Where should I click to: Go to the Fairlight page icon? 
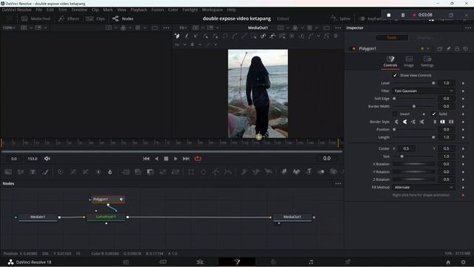(x=311, y=262)
